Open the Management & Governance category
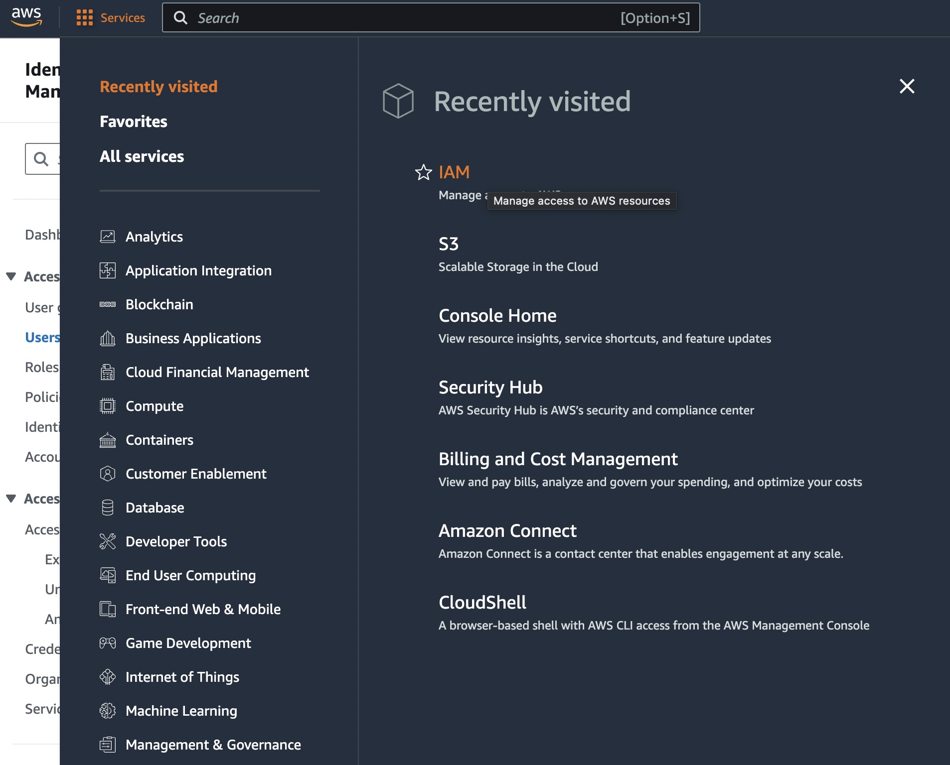 coord(213,745)
